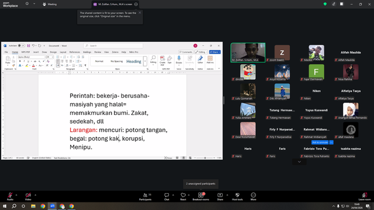Toggle bullet list formatting
Screen dimensions: 374x210
point(58,57)
